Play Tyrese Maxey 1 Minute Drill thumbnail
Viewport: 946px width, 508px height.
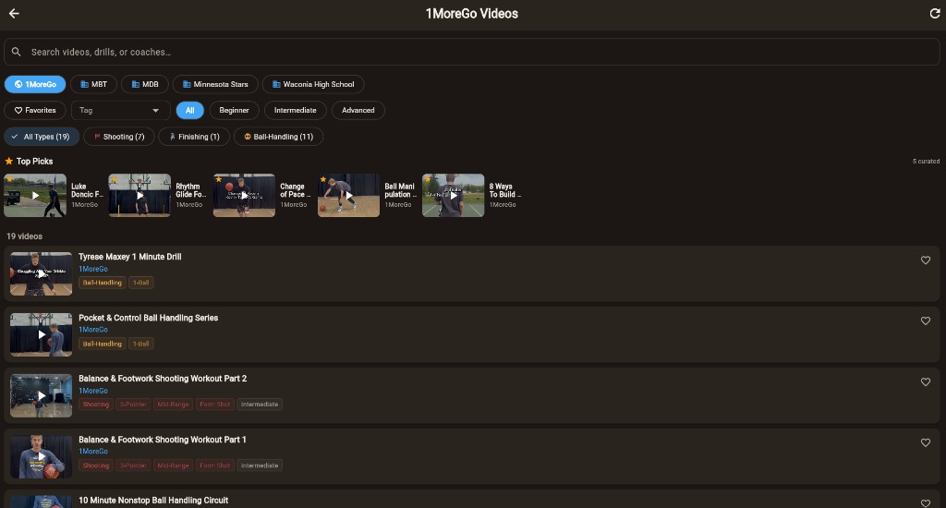[41, 274]
